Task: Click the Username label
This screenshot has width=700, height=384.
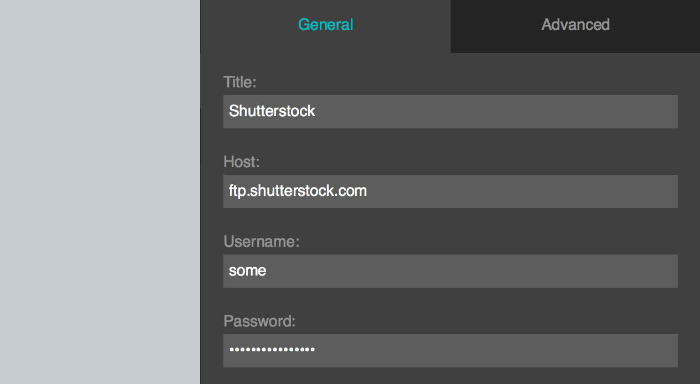Action: tap(260, 241)
